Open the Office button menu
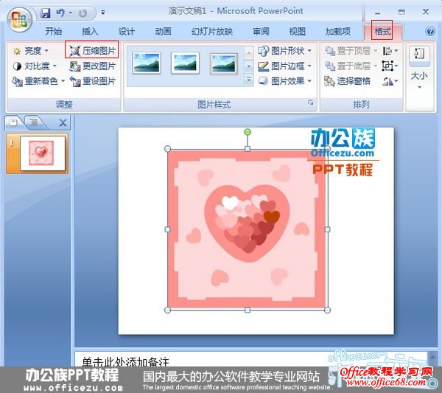The image size is (442, 393). (19, 20)
